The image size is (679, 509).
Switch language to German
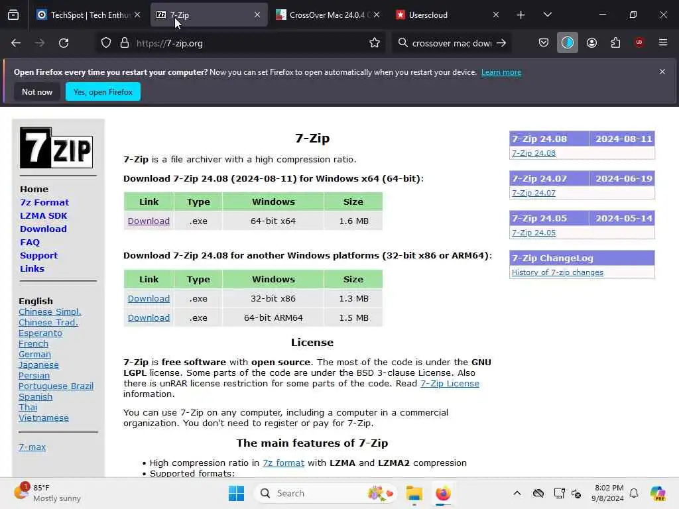coord(34,355)
